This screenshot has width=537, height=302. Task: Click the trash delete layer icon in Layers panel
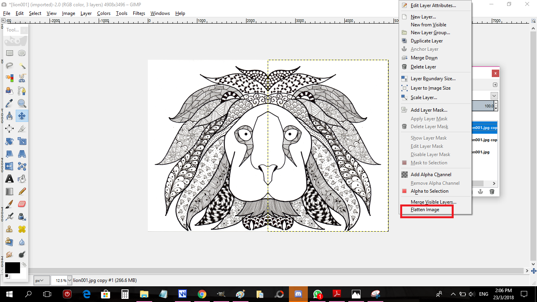pyautogui.click(x=492, y=192)
